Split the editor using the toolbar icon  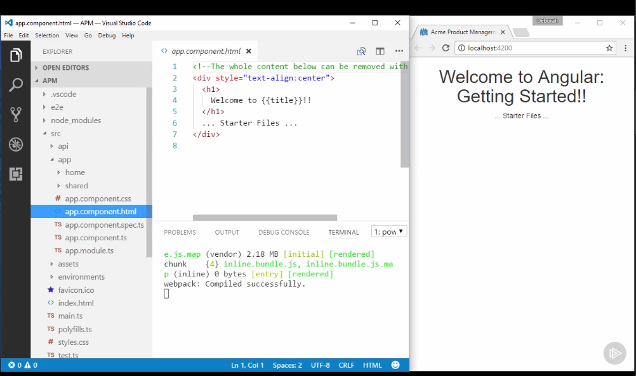pyautogui.click(x=380, y=51)
